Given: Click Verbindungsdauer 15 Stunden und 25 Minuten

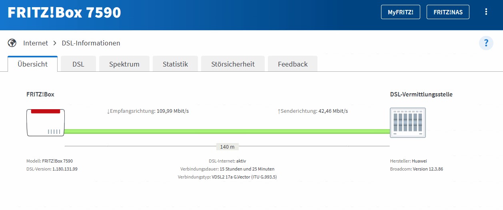Looking at the screenshot, I should point(227,169).
